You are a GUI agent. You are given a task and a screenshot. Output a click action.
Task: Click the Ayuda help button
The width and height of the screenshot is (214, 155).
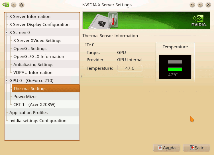[x=167, y=148]
